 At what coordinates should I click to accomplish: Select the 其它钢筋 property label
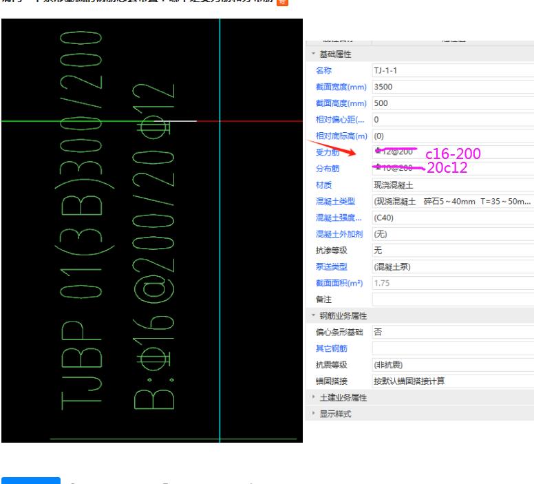332,348
